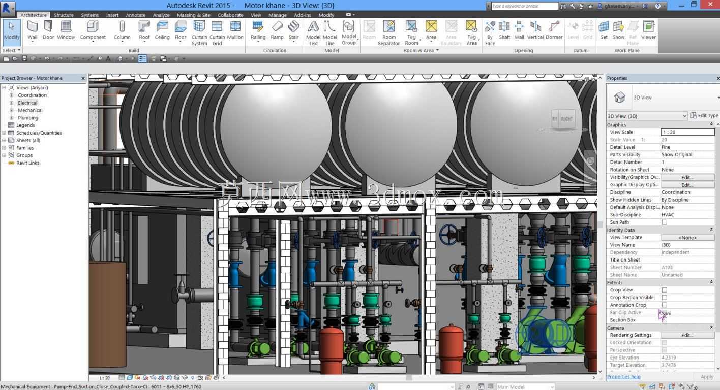The image size is (720, 390).
Task: Open the Properties help link
Action: pos(623,377)
